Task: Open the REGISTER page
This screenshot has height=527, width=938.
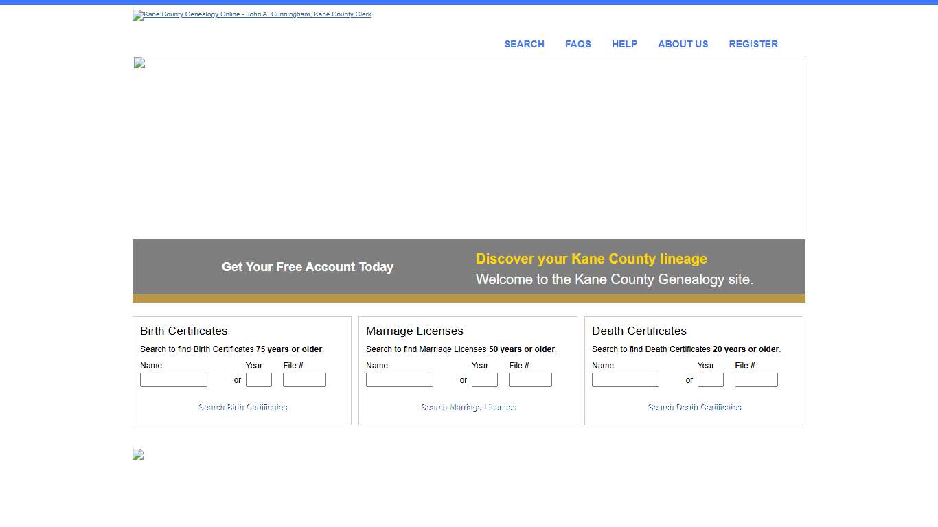Action: pyautogui.click(x=753, y=44)
